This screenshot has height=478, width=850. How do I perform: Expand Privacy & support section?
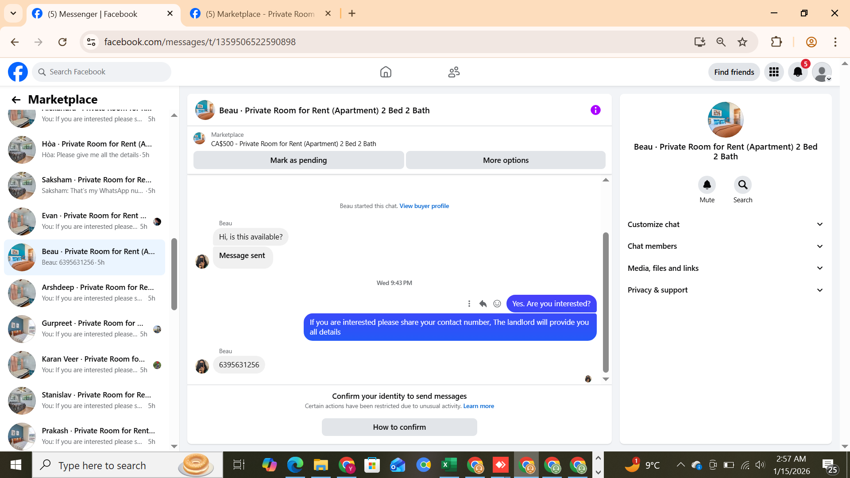coord(725,290)
